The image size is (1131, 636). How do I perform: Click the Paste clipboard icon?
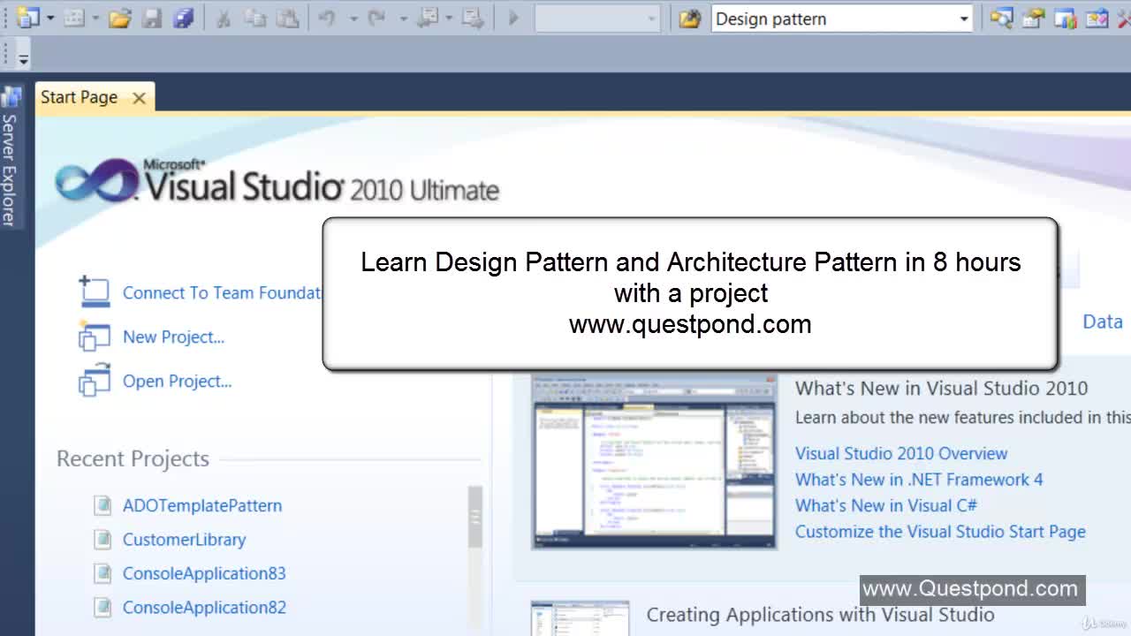point(286,18)
